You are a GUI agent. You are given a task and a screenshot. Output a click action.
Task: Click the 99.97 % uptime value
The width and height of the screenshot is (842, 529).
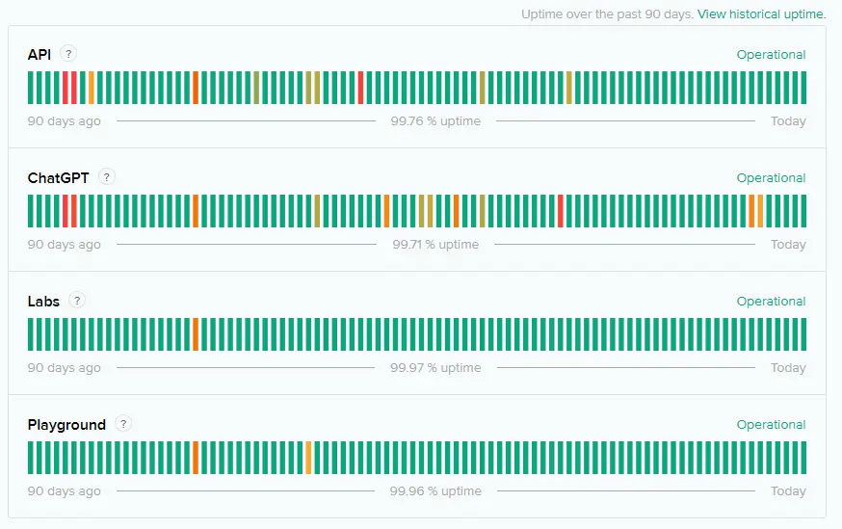[x=435, y=368]
